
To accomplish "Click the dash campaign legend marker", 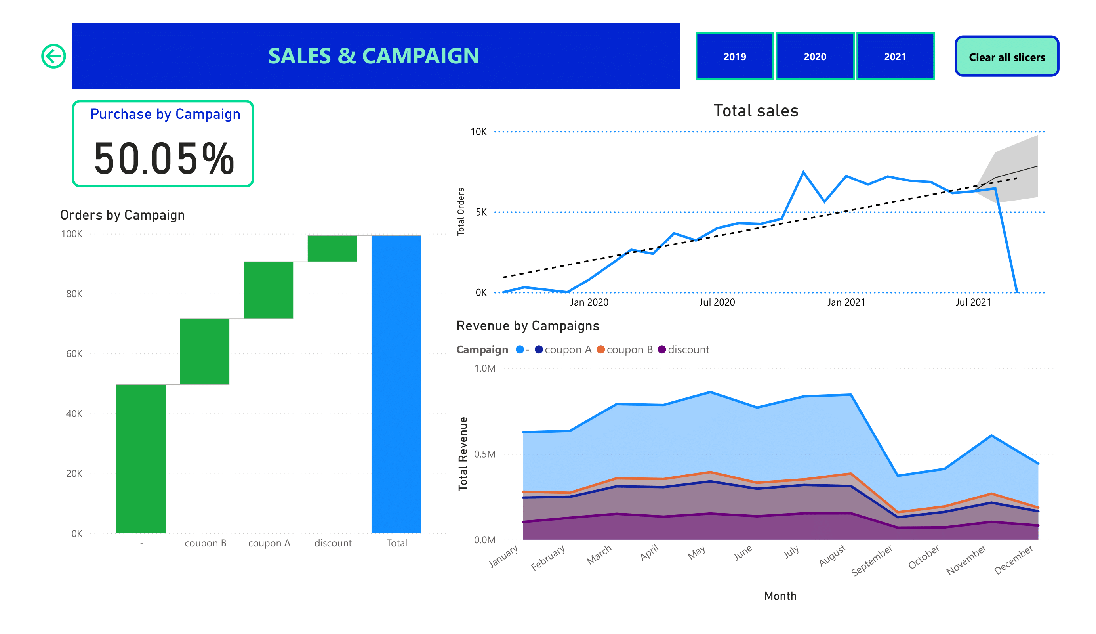I will (520, 349).
